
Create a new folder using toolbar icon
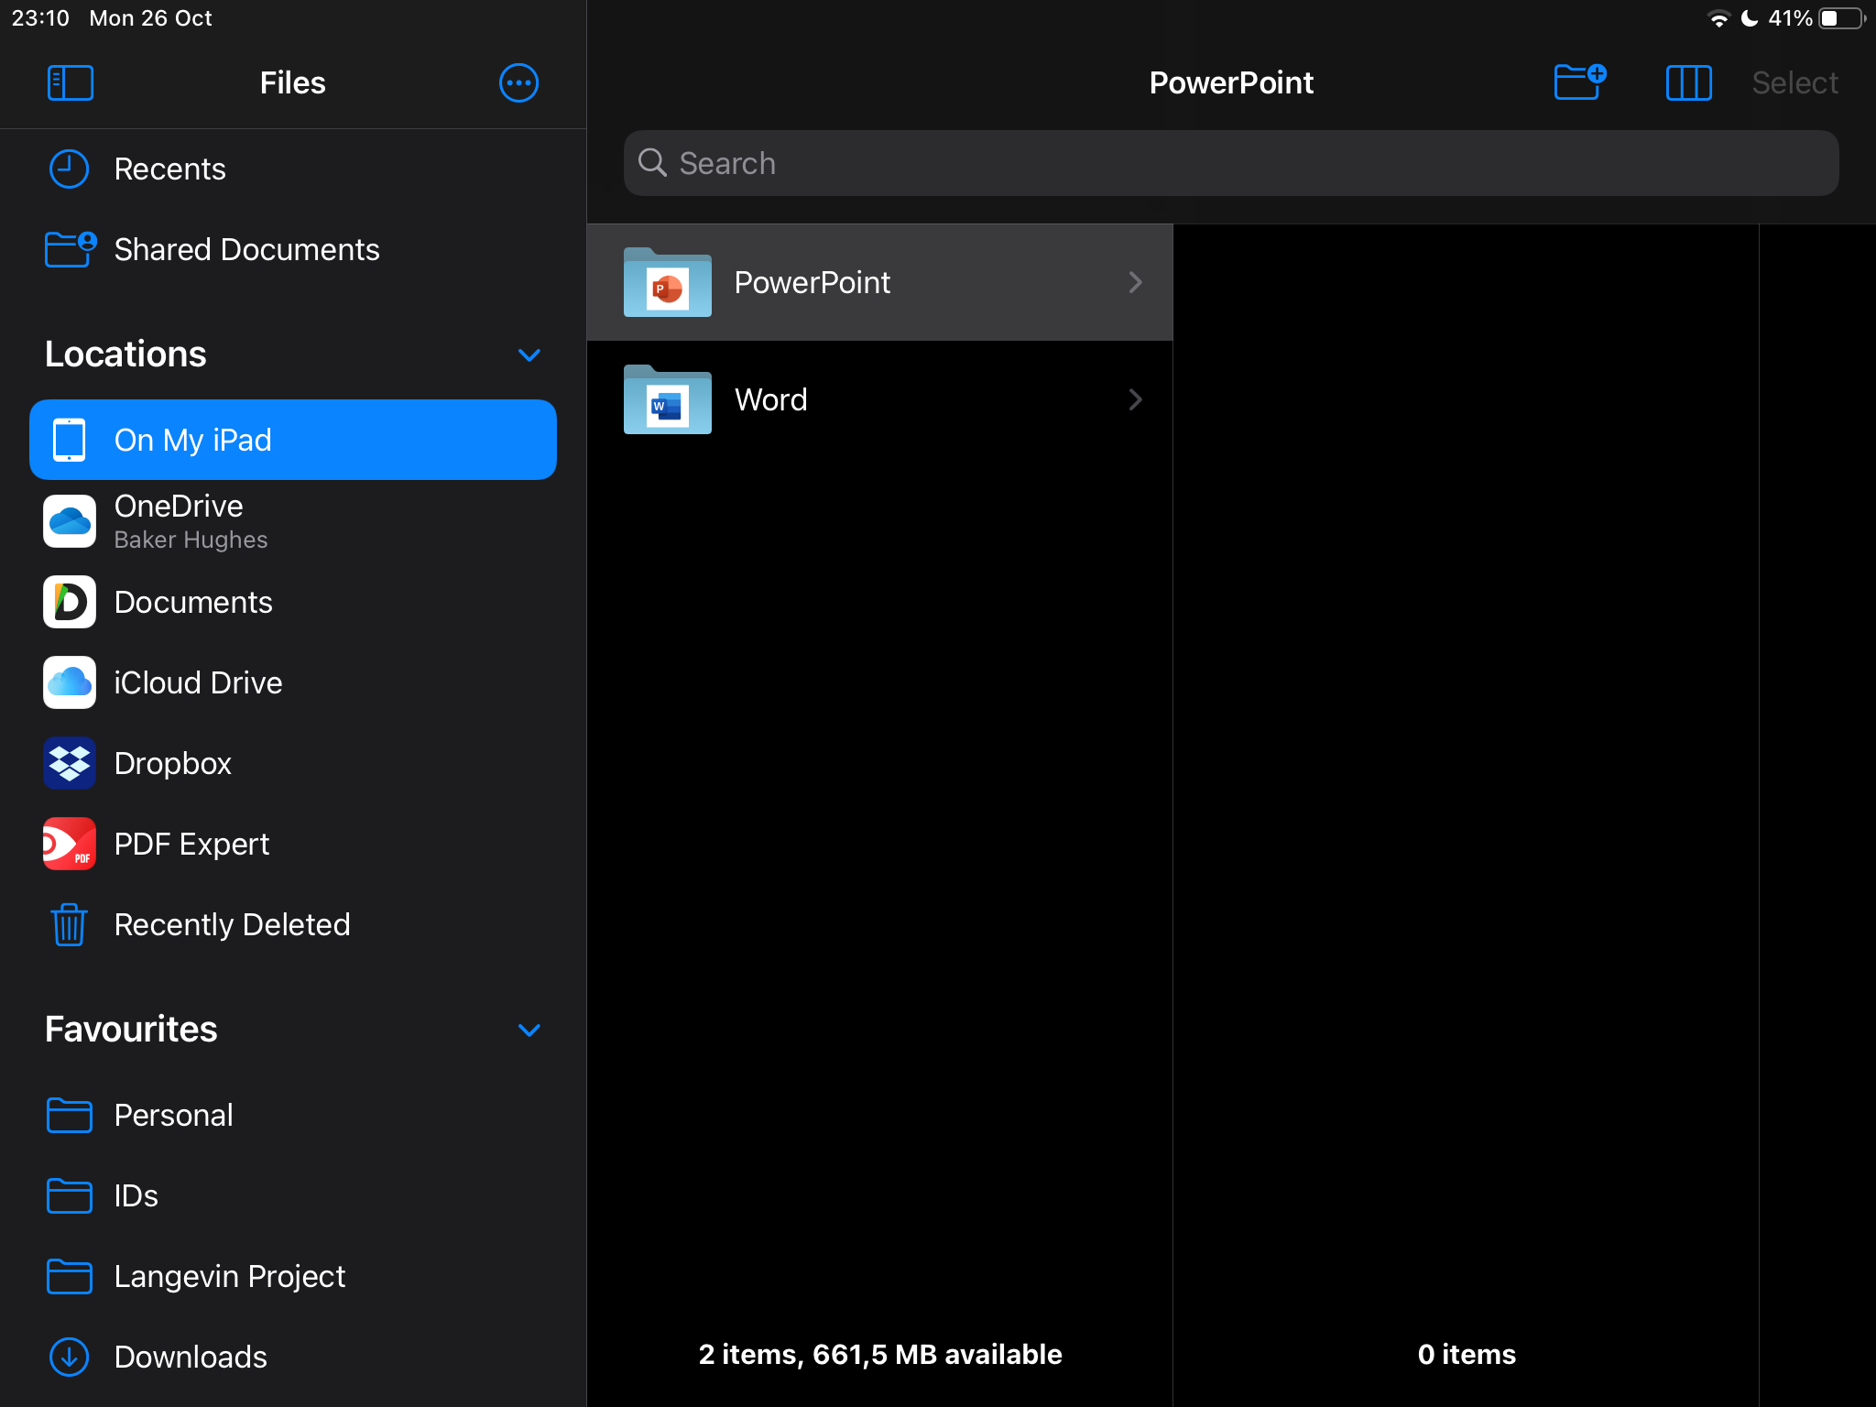click(x=1579, y=82)
